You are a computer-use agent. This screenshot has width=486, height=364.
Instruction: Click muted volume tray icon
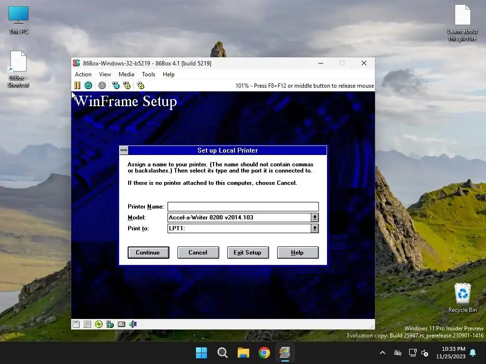point(425,353)
